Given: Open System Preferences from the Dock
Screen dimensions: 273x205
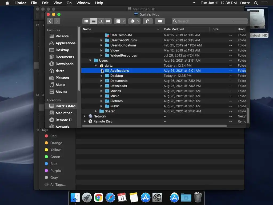Looking at the screenshot, I should [x=157, y=198].
